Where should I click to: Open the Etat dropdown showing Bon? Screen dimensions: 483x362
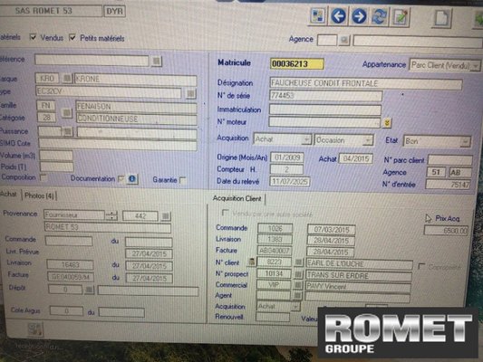466,142
